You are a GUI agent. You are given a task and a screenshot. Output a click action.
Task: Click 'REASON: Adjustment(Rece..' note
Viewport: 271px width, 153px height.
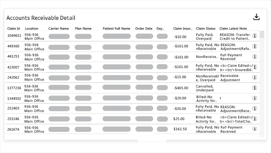tap(236, 109)
